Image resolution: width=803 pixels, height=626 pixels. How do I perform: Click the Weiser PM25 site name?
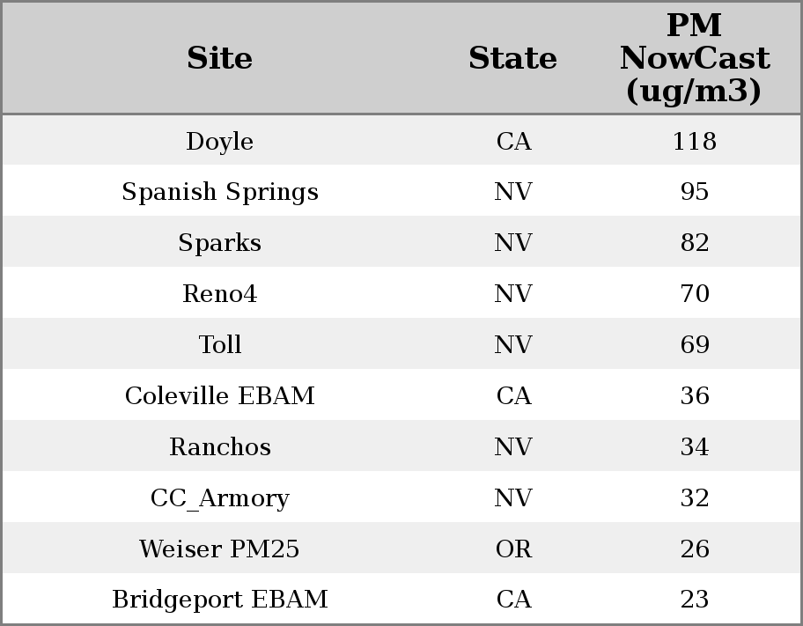click(x=219, y=549)
